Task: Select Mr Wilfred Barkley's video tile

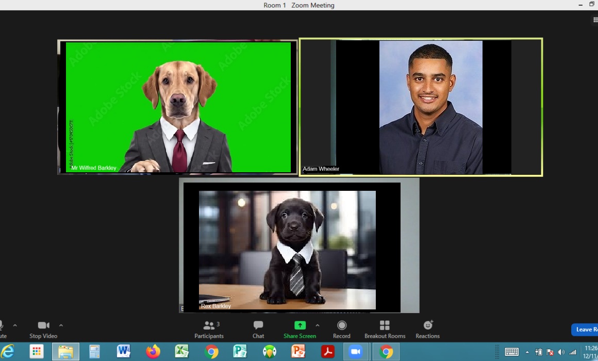Action: (x=177, y=107)
